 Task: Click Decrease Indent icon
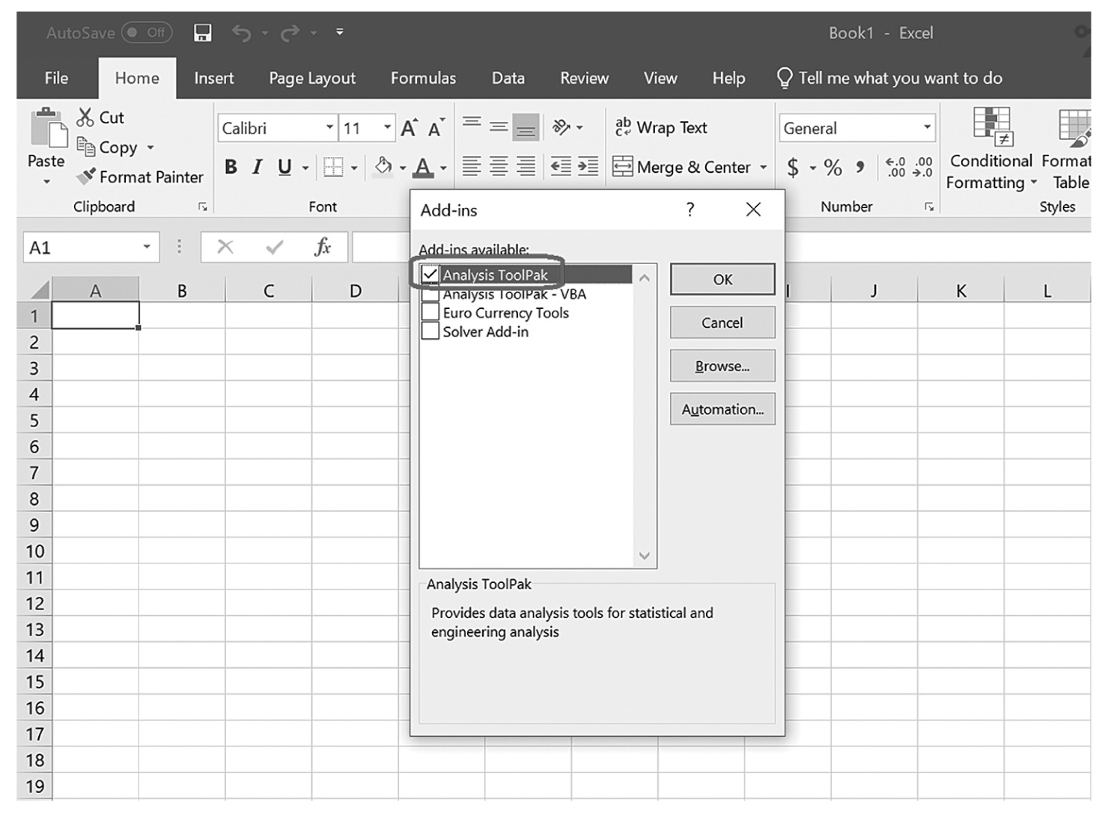tap(561, 166)
